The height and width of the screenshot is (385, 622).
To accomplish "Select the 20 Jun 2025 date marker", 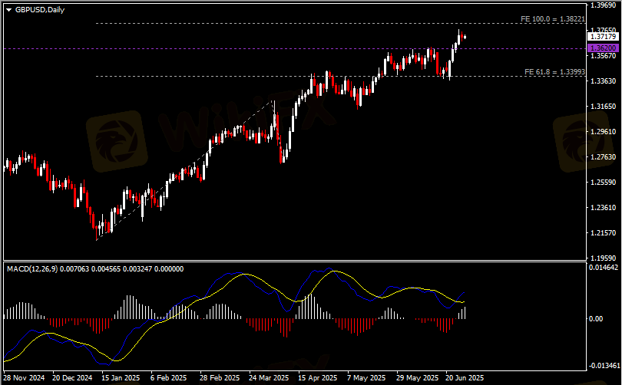I will pos(465,378).
